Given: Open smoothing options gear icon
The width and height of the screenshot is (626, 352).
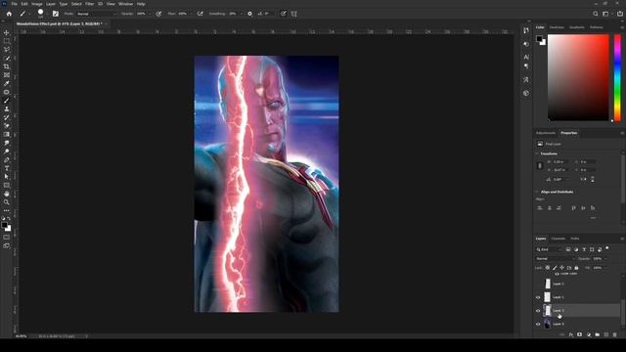Looking at the screenshot, I should coord(250,14).
